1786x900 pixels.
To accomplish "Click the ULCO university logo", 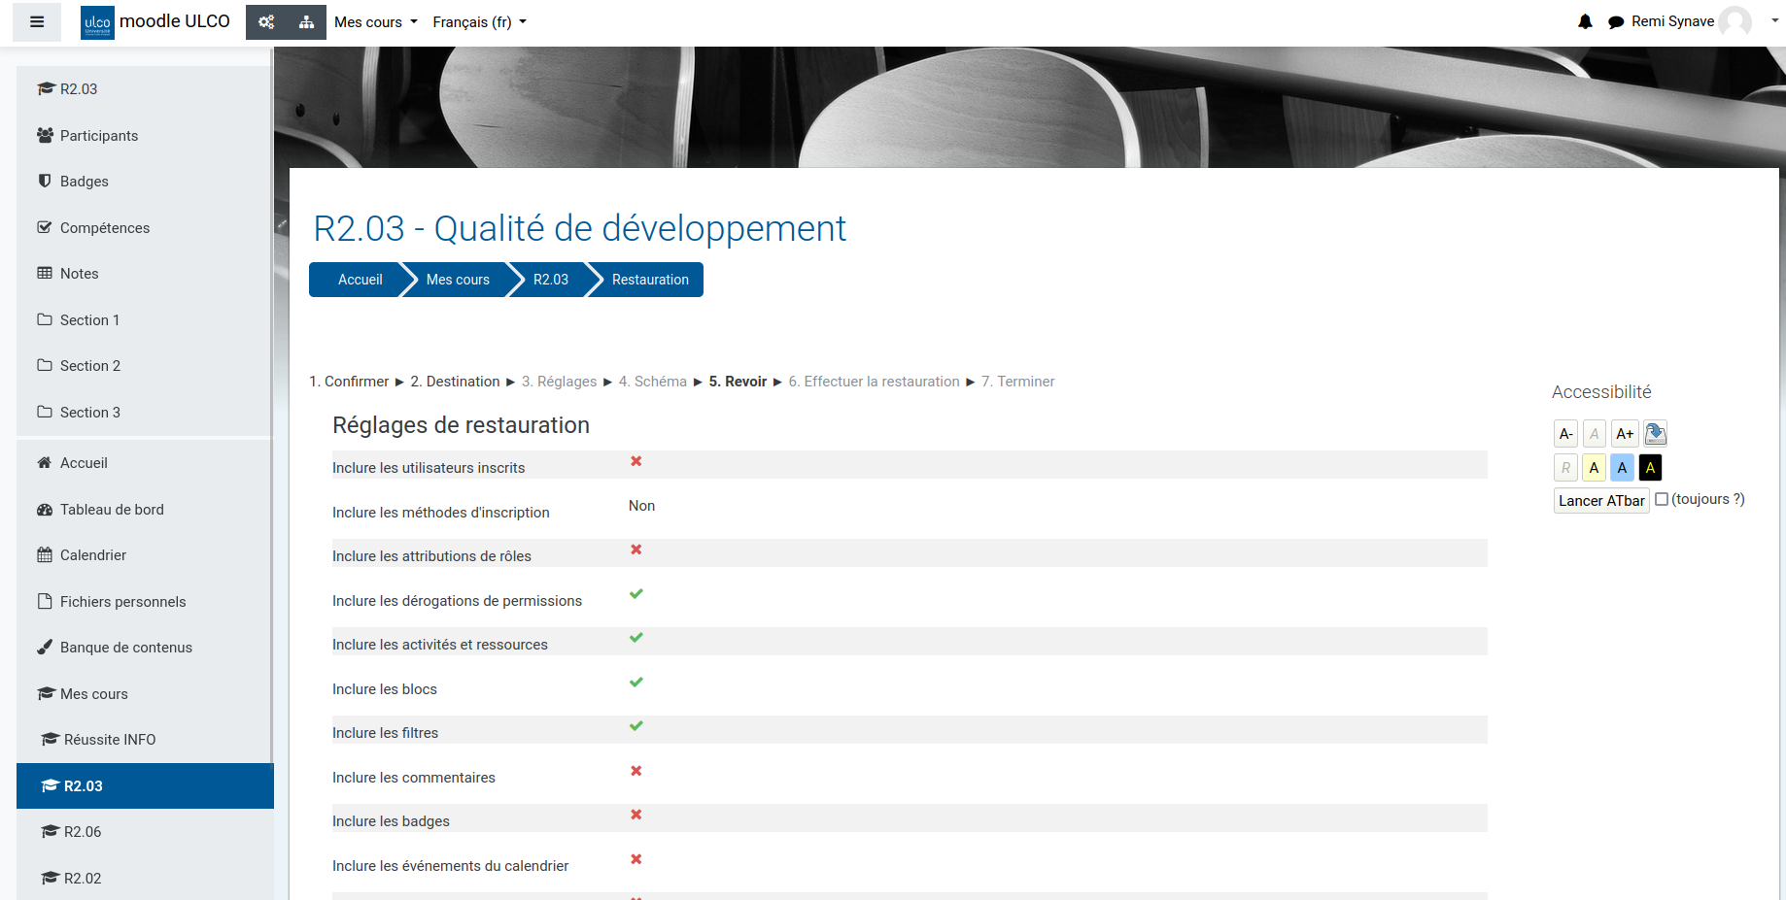I will click(x=97, y=22).
